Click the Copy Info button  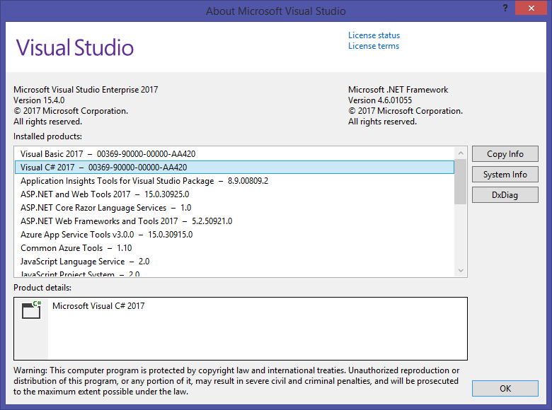tap(505, 154)
